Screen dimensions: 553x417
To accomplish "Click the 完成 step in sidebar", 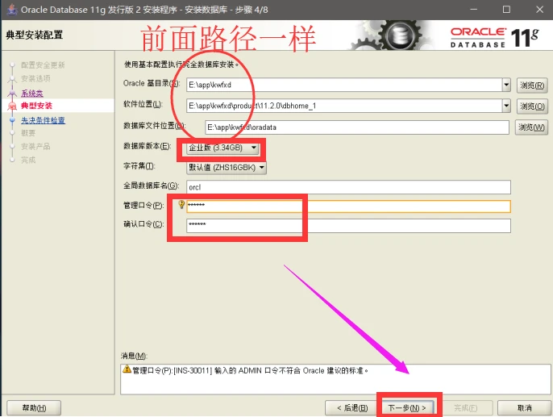I will (x=28, y=160).
